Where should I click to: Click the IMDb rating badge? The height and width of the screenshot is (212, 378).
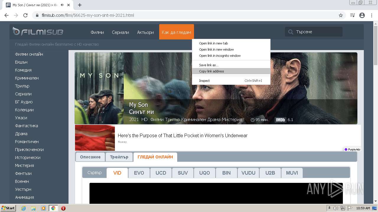pyautogui.click(x=280, y=120)
